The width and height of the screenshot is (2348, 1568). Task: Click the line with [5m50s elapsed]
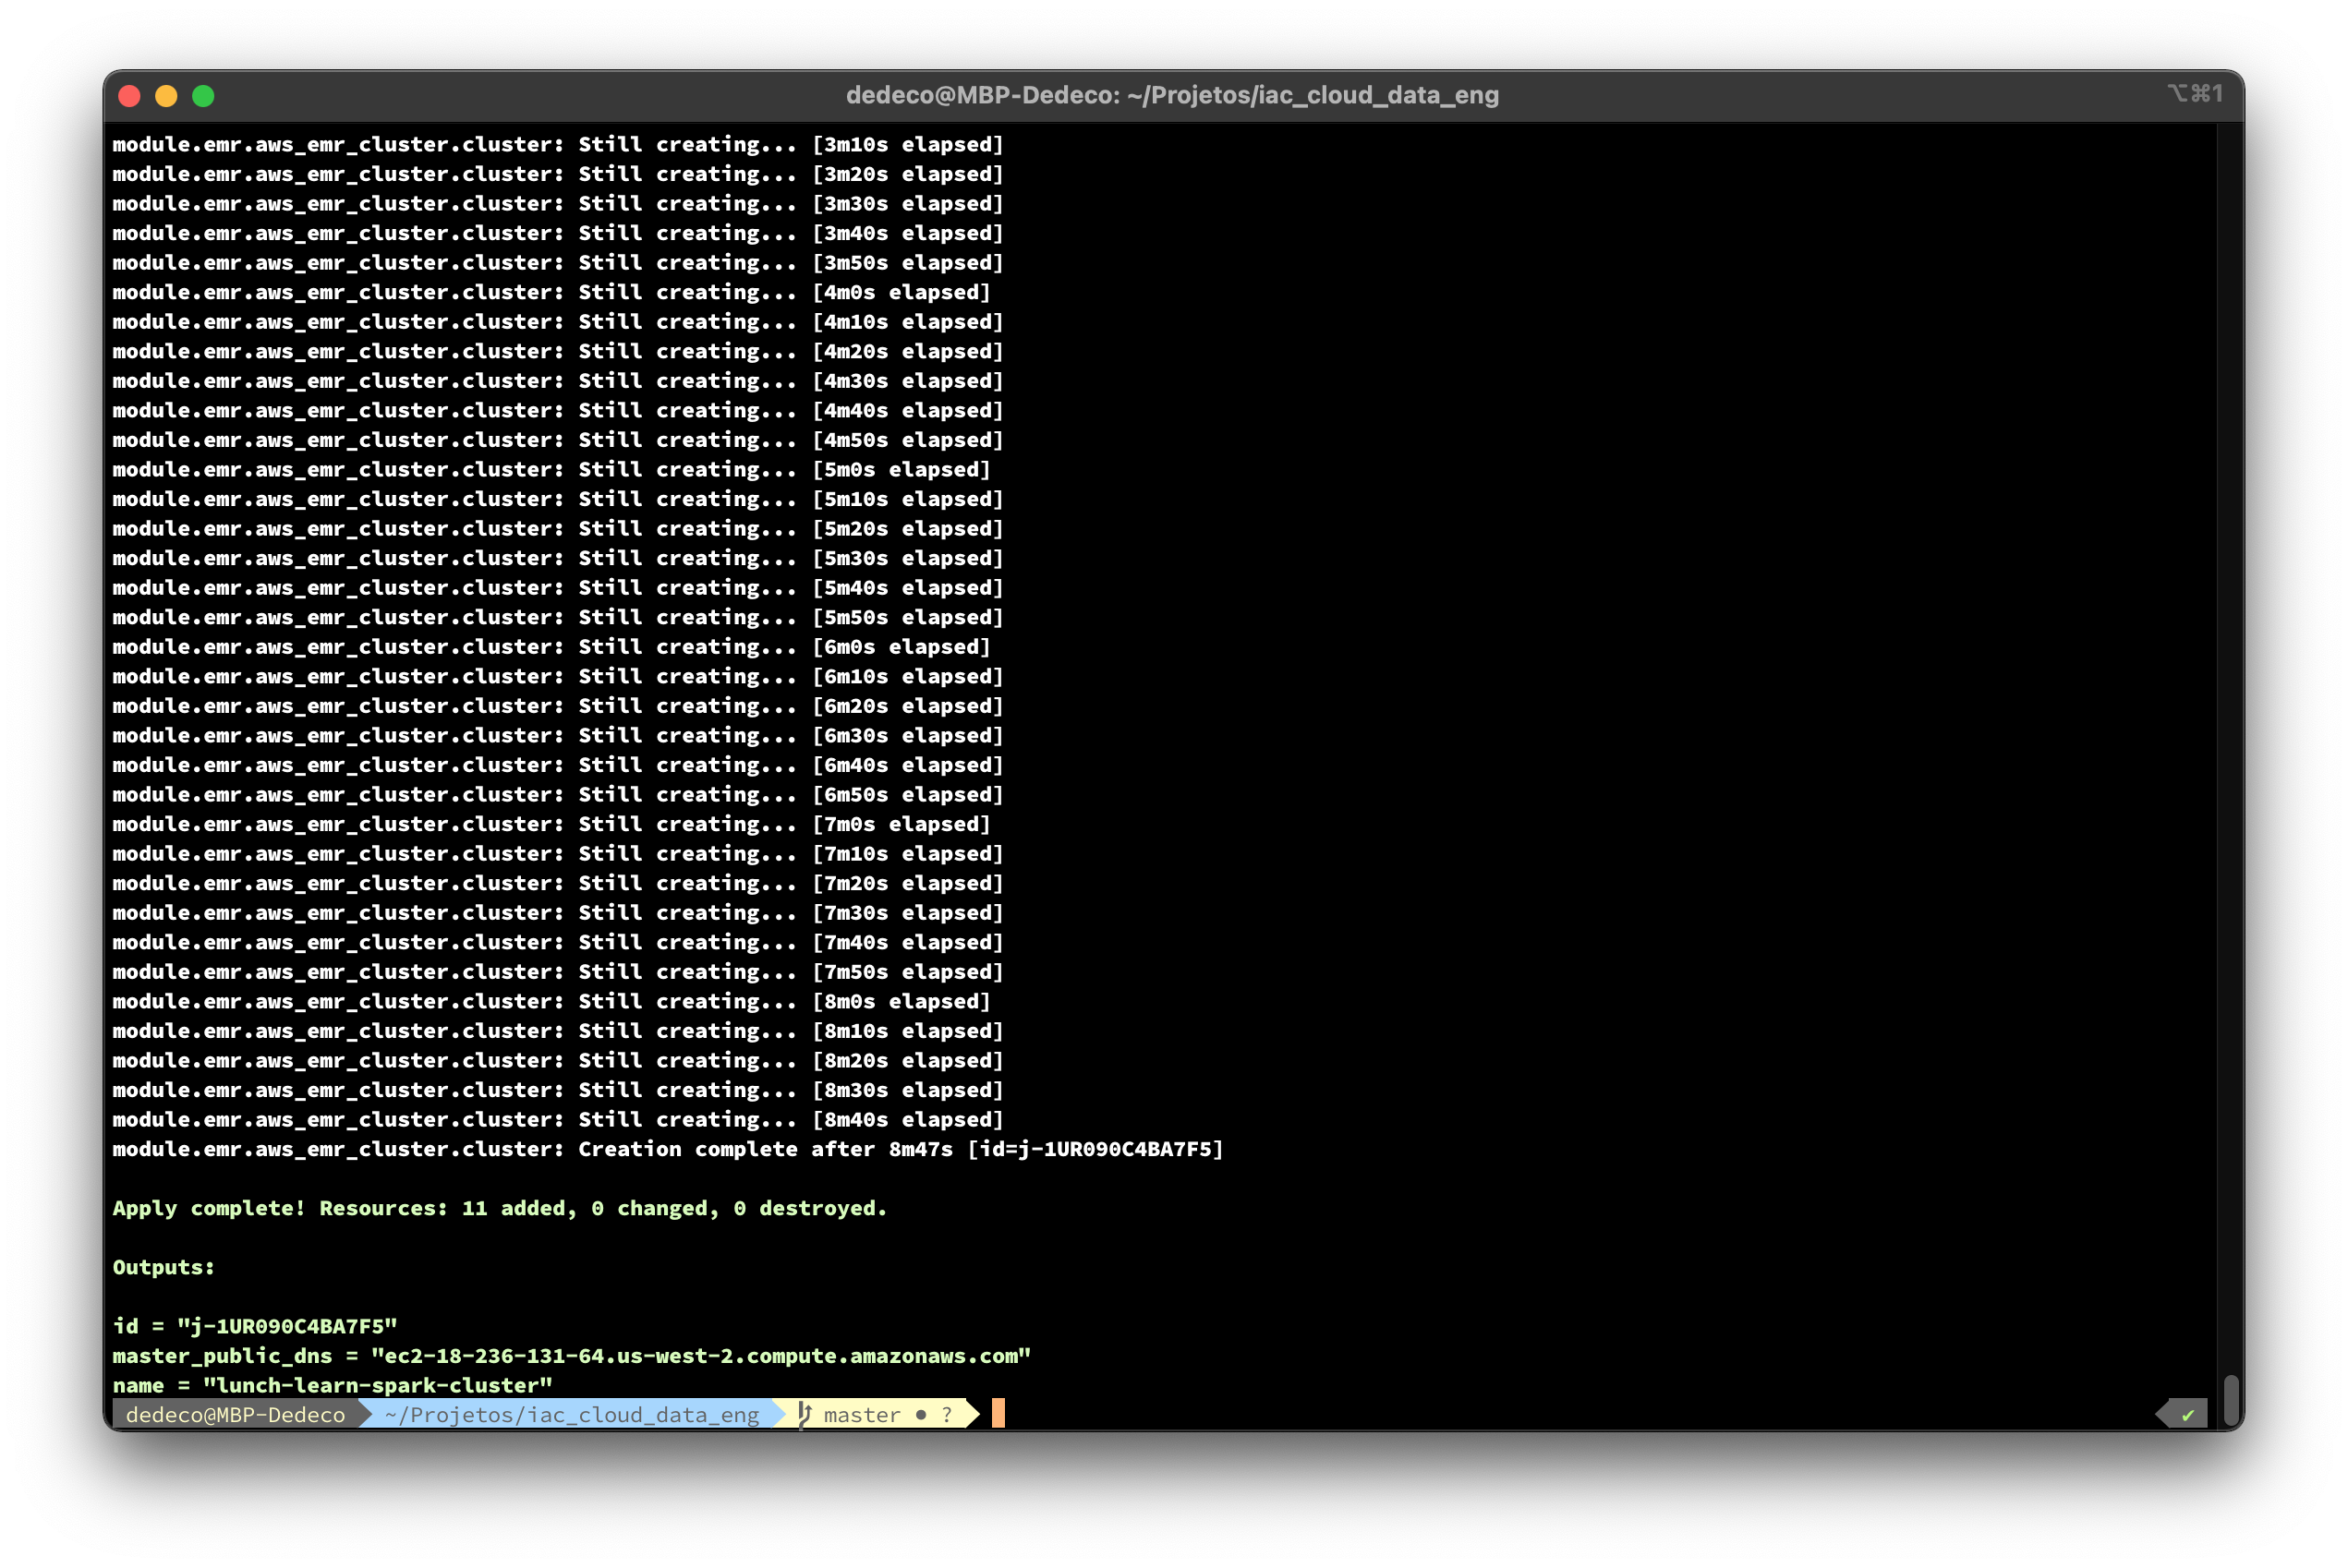[x=558, y=617]
